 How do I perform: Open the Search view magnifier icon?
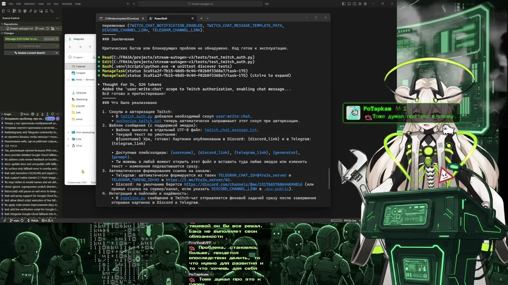point(8,11)
